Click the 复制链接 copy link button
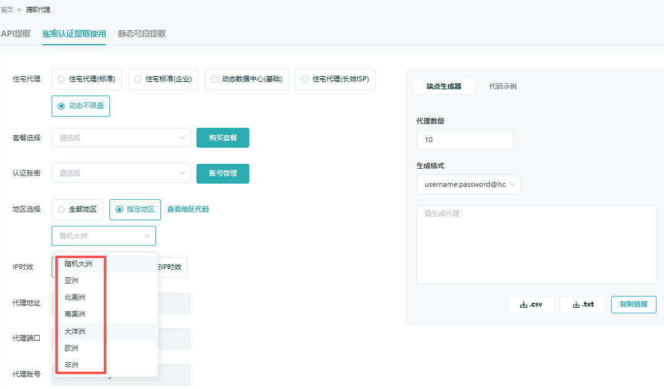This screenshot has height=389, width=664. coord(634,305)
